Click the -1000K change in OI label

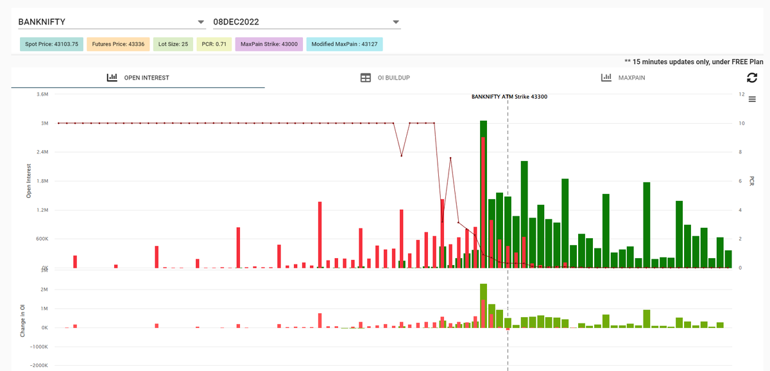(x=38, y=347)
